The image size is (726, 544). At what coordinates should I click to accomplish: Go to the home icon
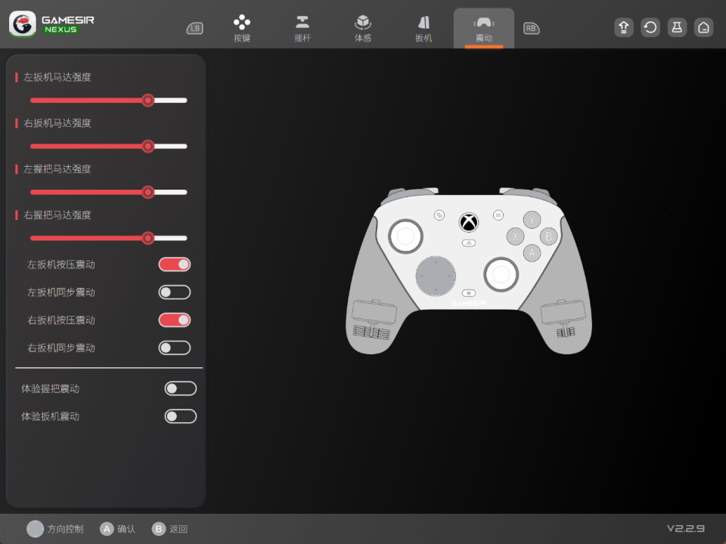[704, 28]
